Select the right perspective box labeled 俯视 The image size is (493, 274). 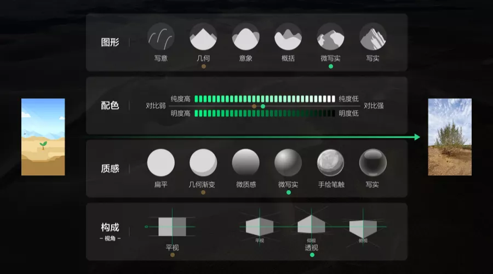(x=363, y=229)
